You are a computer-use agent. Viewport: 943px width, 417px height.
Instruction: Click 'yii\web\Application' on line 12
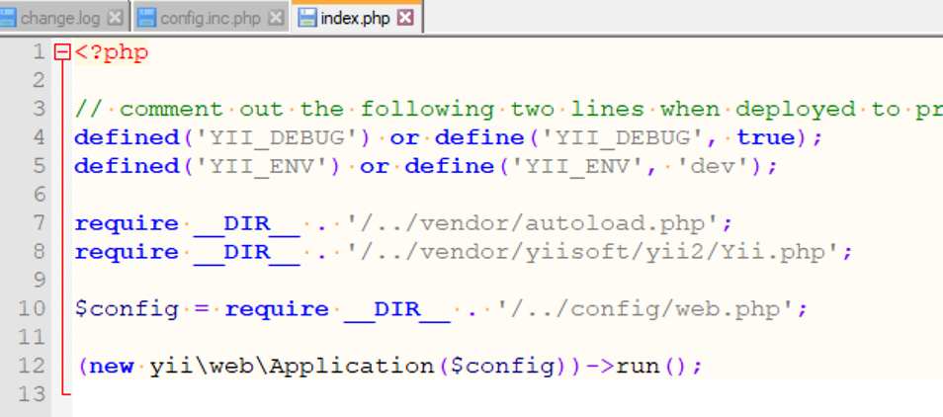(291, 366)
